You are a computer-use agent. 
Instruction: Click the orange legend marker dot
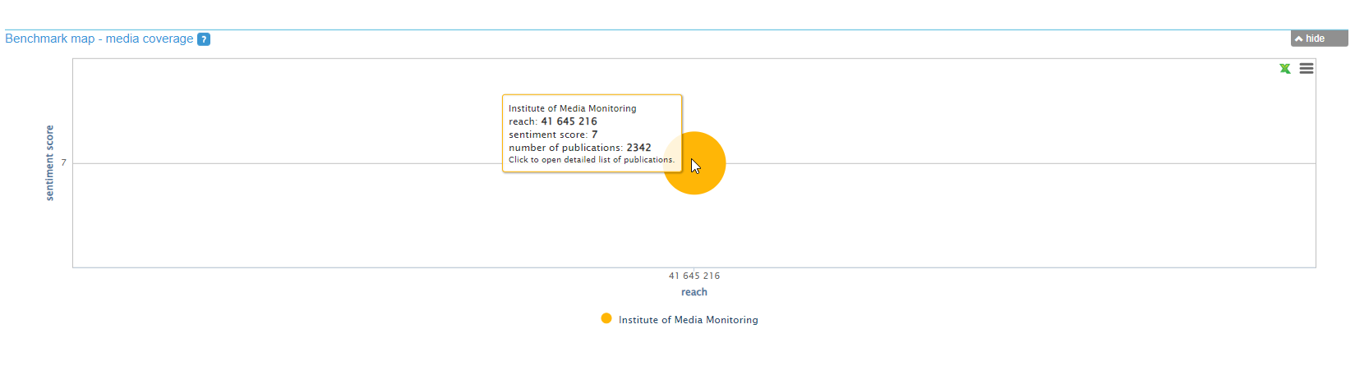606,318
